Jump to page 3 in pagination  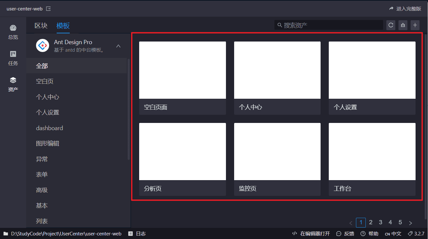click(x=381, y=222)
